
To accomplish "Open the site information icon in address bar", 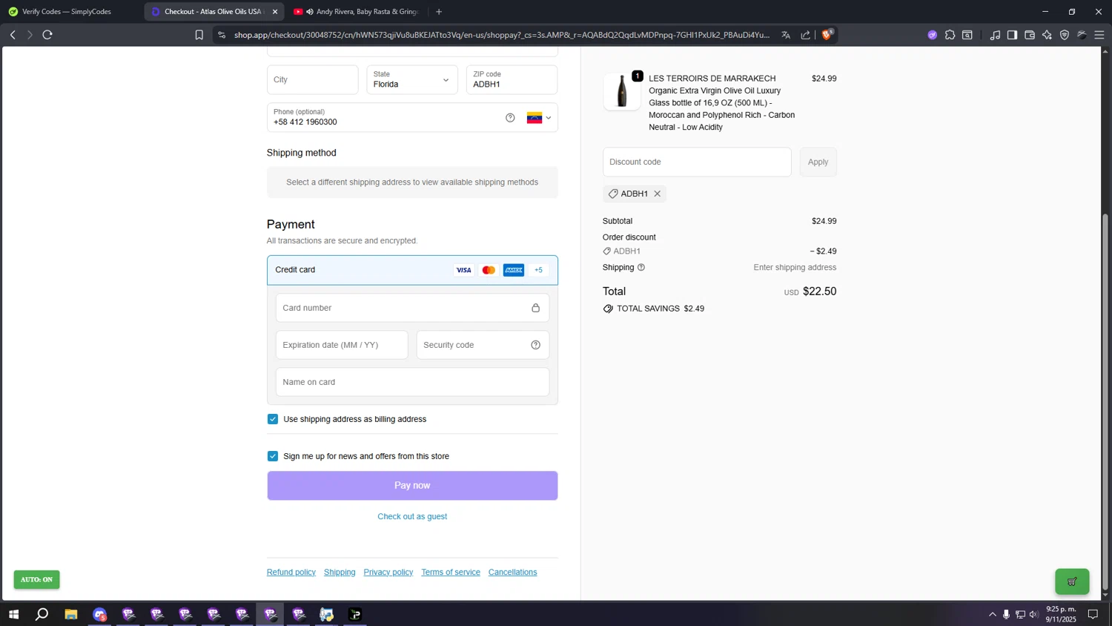I will click(222, 35).
